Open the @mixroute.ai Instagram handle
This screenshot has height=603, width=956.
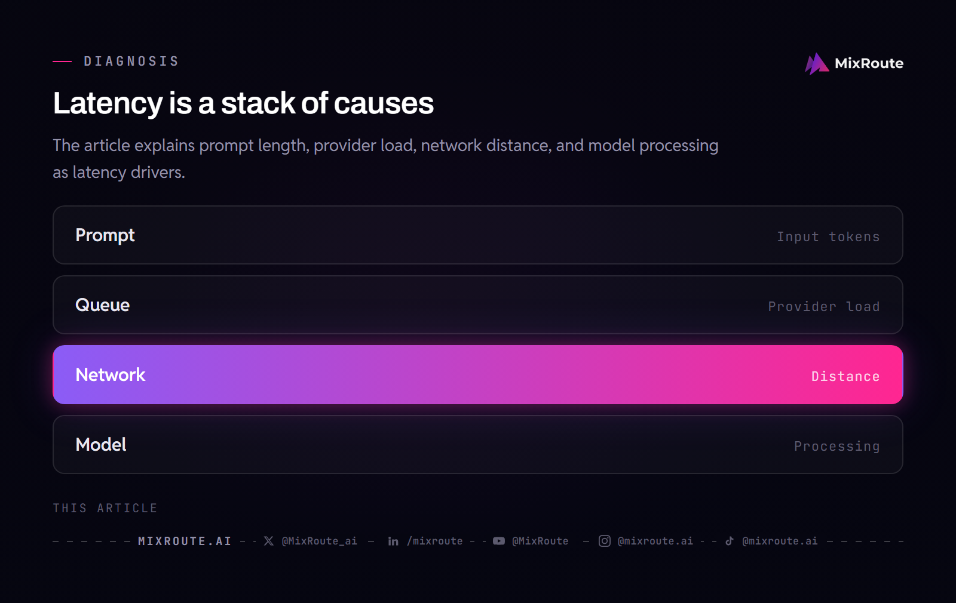pos(655,541)
